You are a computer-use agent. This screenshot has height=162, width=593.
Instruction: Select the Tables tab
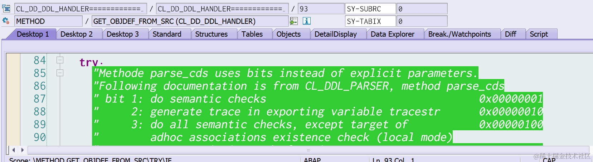(252, 34)
